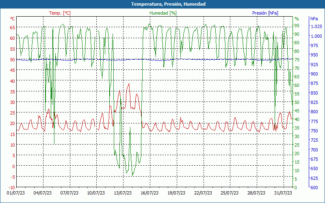Click 625 on the blue pressure axis
The width and height of the screenshot is (325, 203).
pyautogui.click(x=314, y=178)
